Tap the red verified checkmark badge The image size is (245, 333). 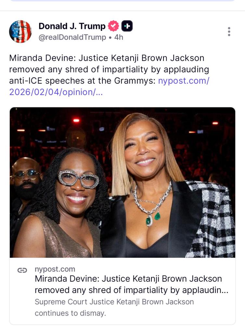pyautogui.click(x=113, y=26)
